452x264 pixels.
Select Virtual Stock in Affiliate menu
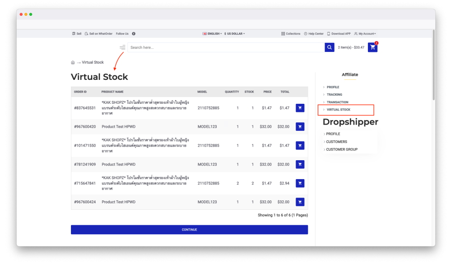[x=339, y=110]
